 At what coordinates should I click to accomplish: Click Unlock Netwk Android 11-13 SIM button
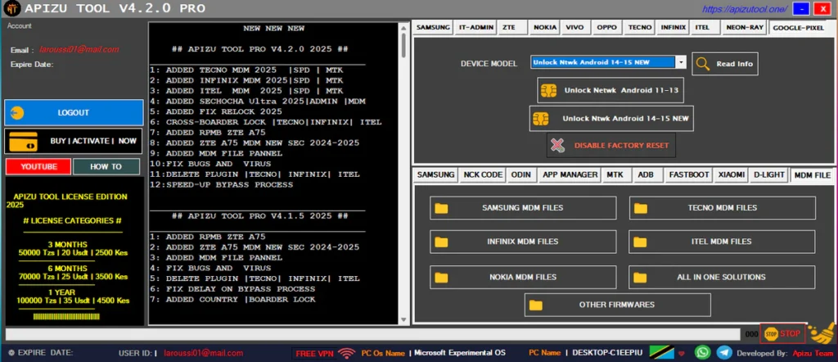click(610, 90)
